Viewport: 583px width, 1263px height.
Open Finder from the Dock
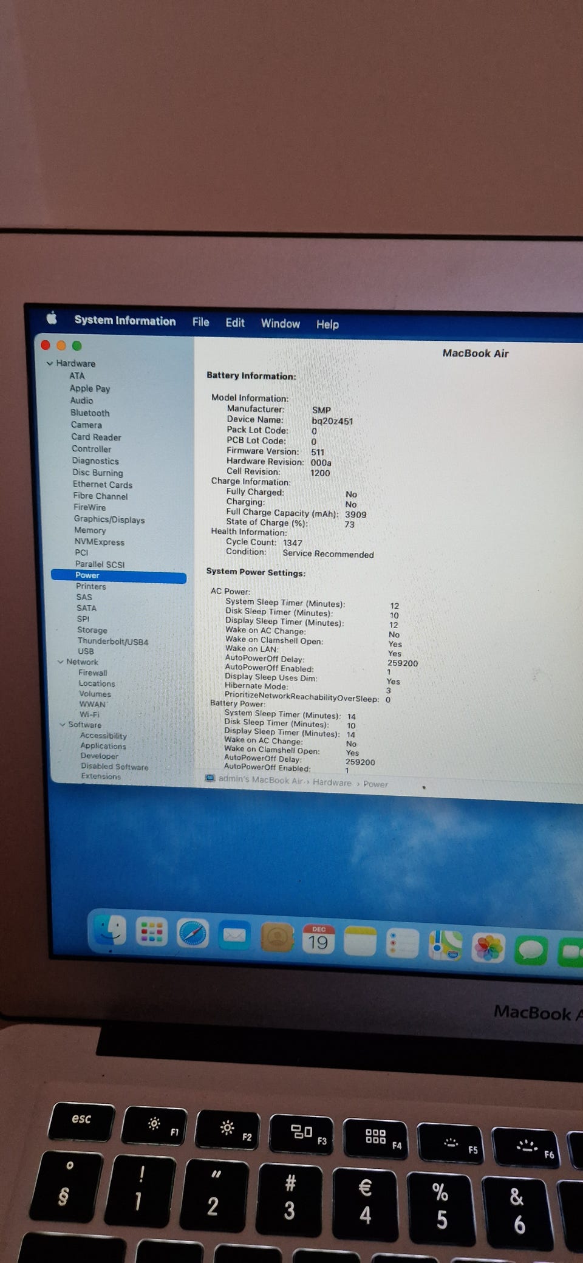(110, 931)
